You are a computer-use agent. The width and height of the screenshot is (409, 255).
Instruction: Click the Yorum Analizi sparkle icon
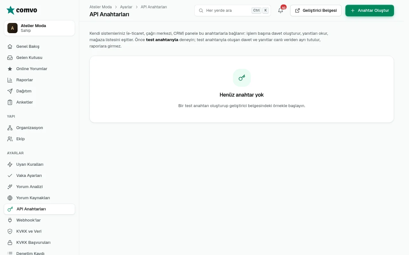(x=10, y=187)
